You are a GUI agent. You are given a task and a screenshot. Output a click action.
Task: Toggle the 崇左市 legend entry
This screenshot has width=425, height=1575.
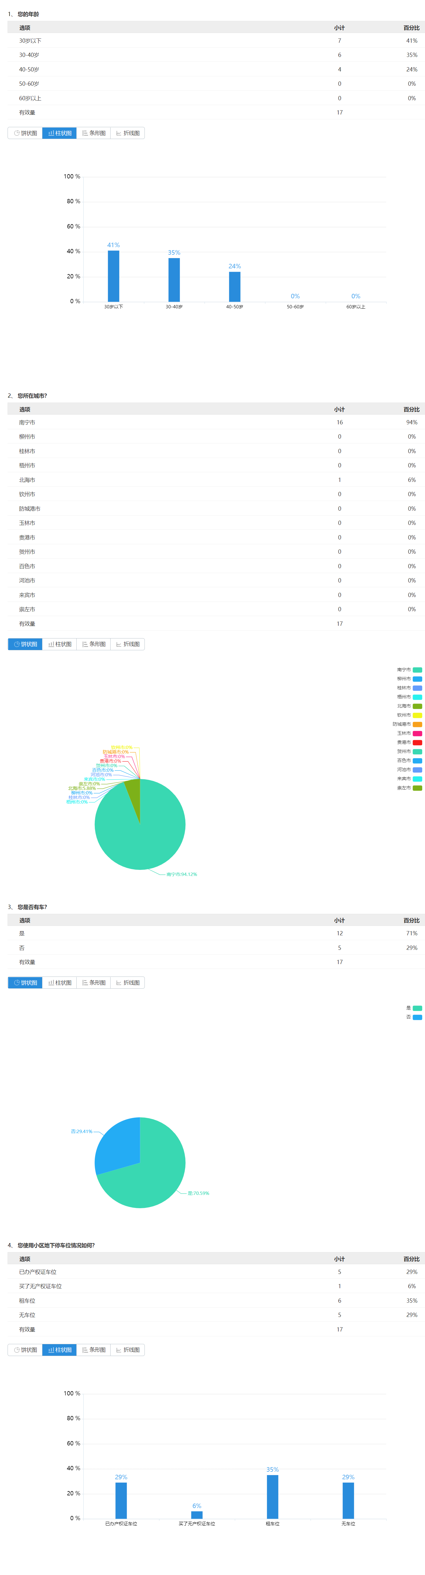click(x=417, y=788)
